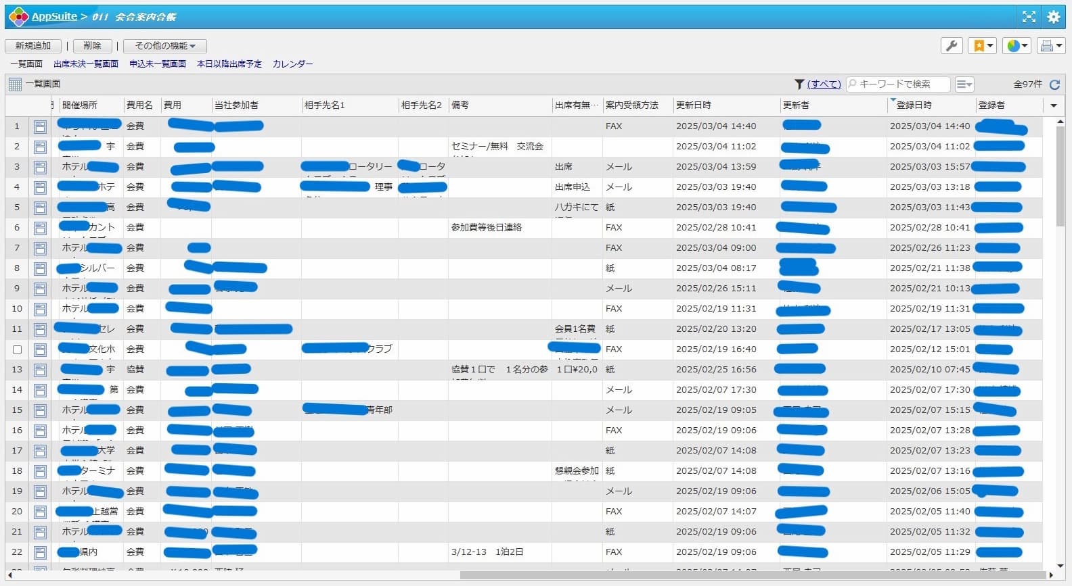1072x586 pixels.
Task: Reload the list with the refresh icon
Action: [x=1054, y=84]
